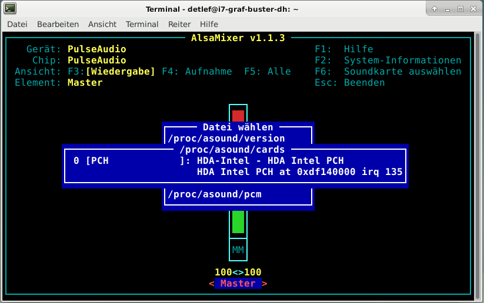
Task: Open the Ansicht menu
Action: pyautogui.click(x=102, y=24)
